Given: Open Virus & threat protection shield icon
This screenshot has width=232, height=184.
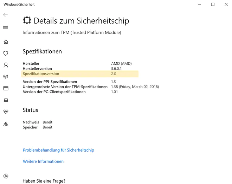Looking at the screenshot, I should tap(6, 53).
